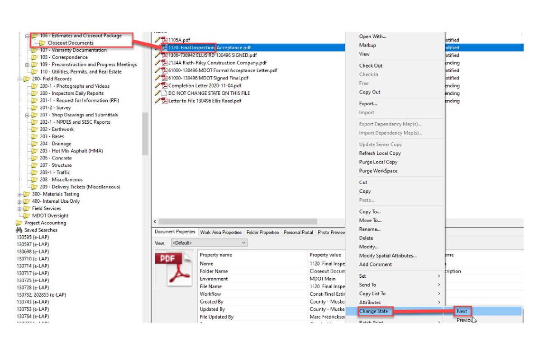Choose Check Out from the context menu

pyautogui.click(x=371, y=65)
